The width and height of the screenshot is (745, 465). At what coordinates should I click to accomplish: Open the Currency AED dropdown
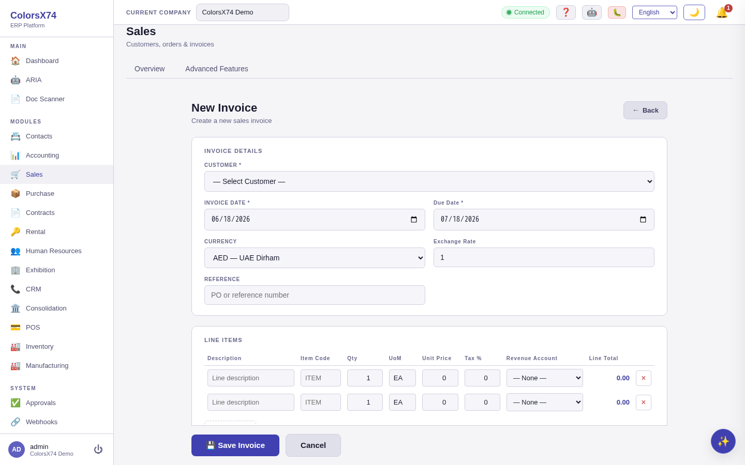315,258
